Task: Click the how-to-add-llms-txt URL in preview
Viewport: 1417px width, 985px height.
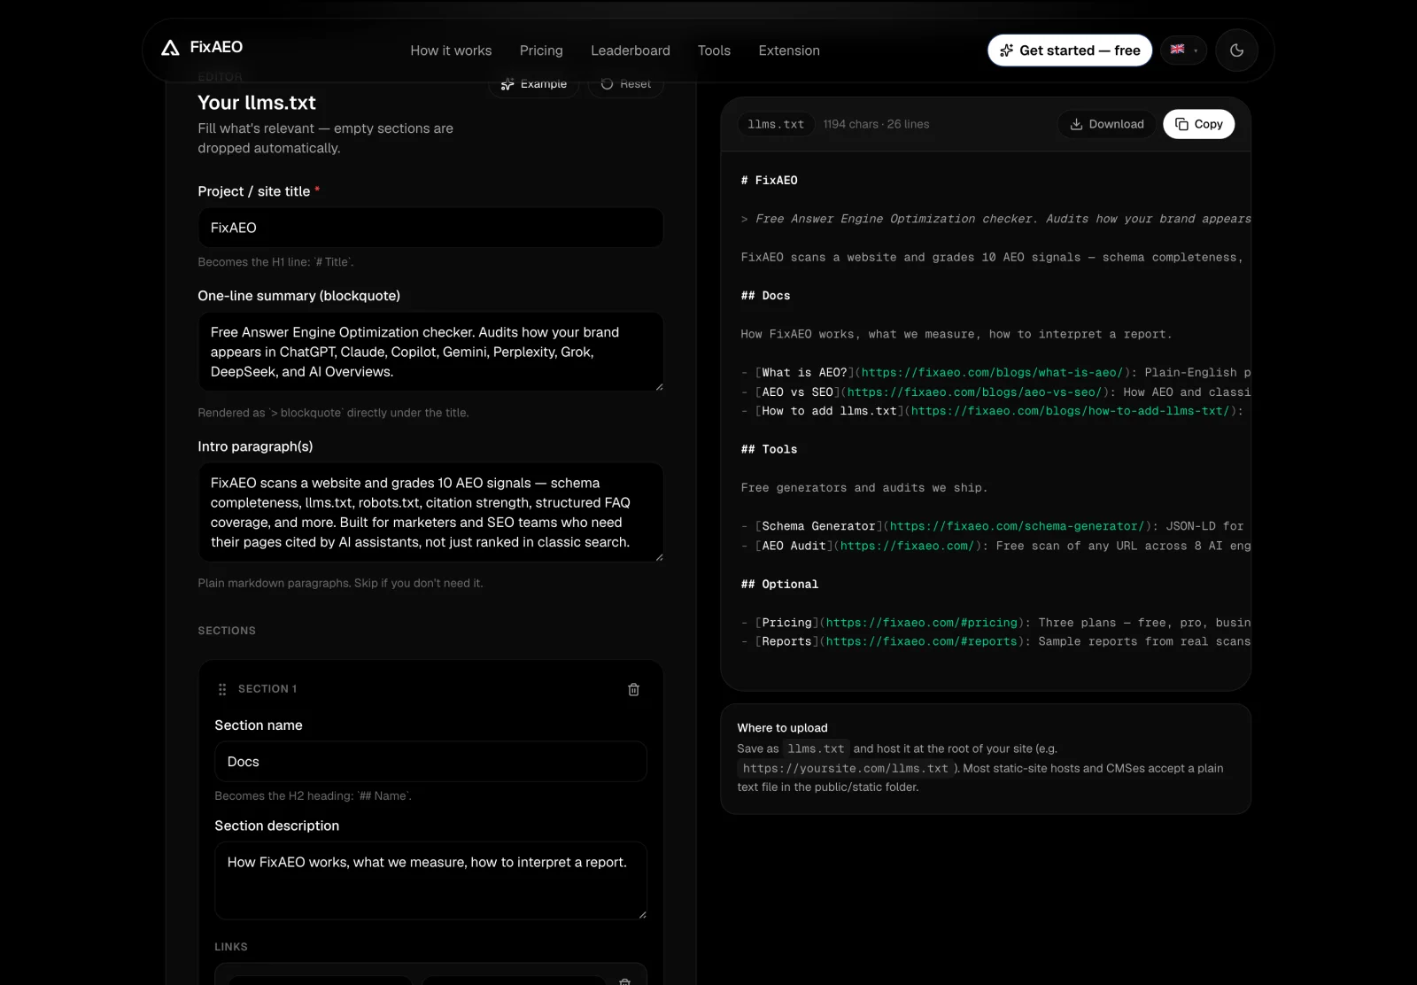Action: pyautogui.click(x=1070, y=411)
